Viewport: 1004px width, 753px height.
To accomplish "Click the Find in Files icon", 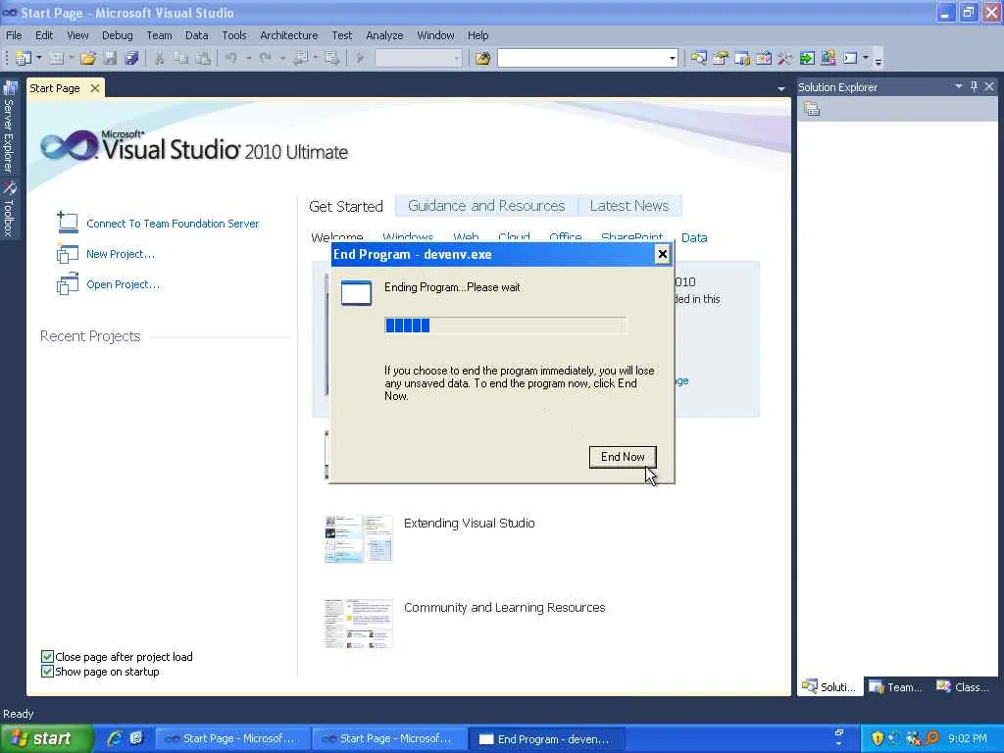I will 482,58.
